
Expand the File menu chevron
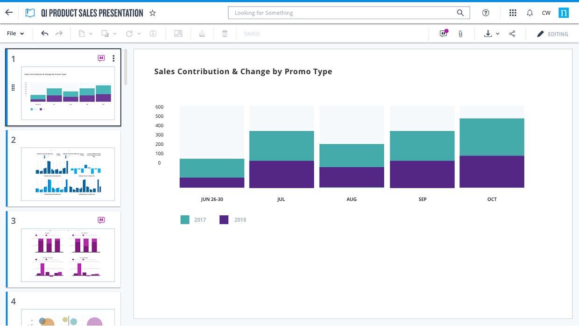[x=22, y=34]
